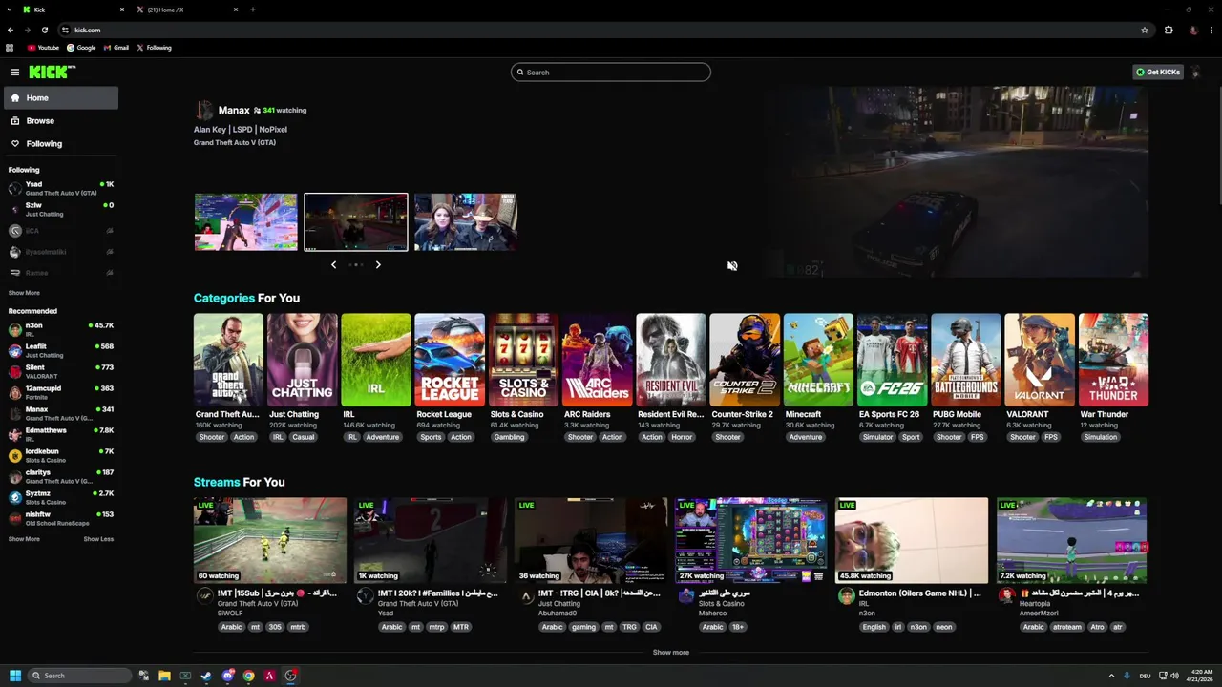This screenshot has width=1222, height=687.
Task: Open the hamburger sidebar menu
Action: coord(15,72)
